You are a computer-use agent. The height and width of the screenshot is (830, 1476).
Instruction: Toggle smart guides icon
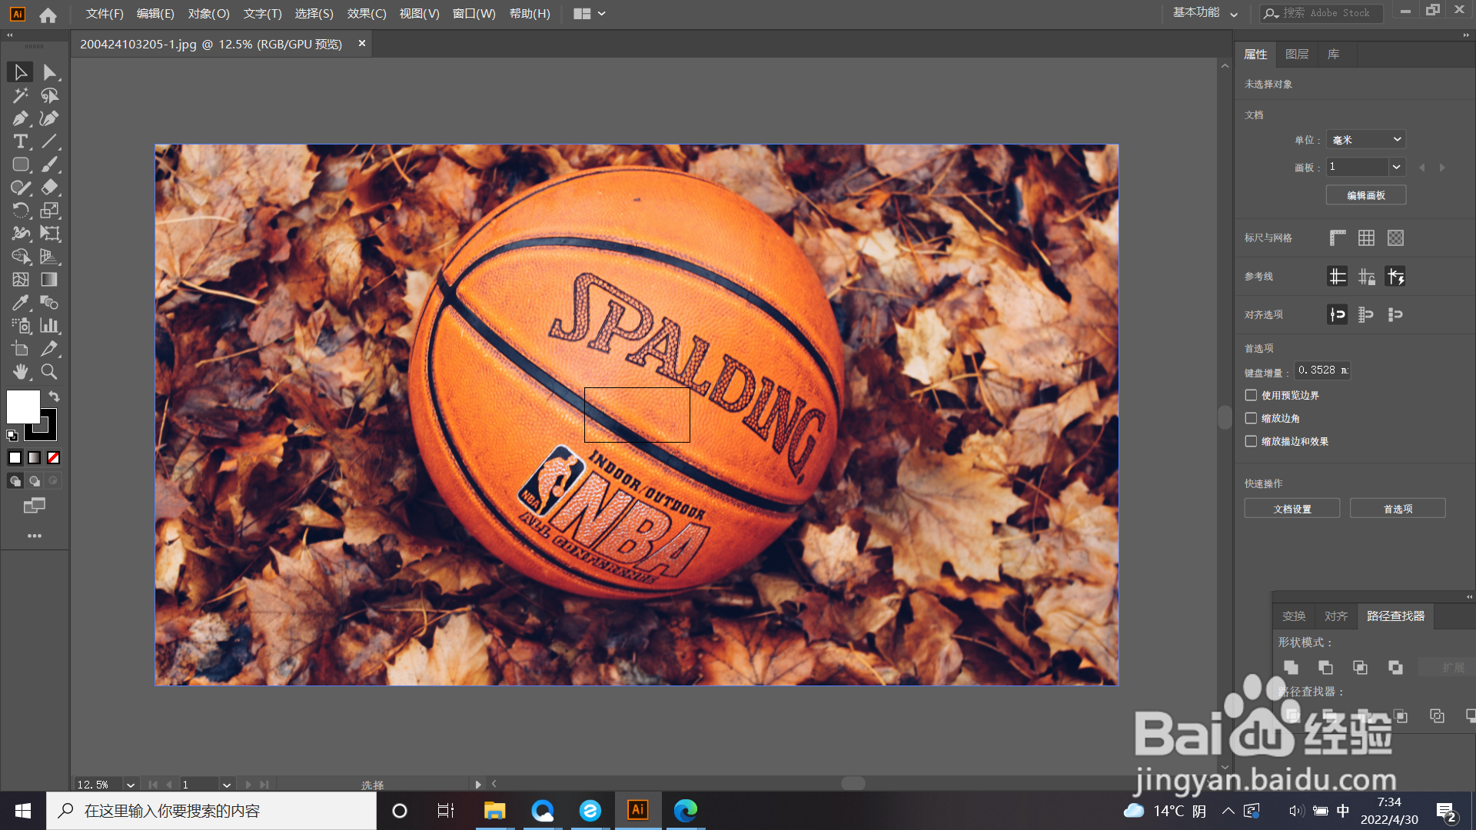[x=1395, y=277]
